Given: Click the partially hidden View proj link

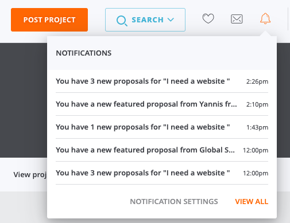Looking at the screenshot, I should [30, 175].
